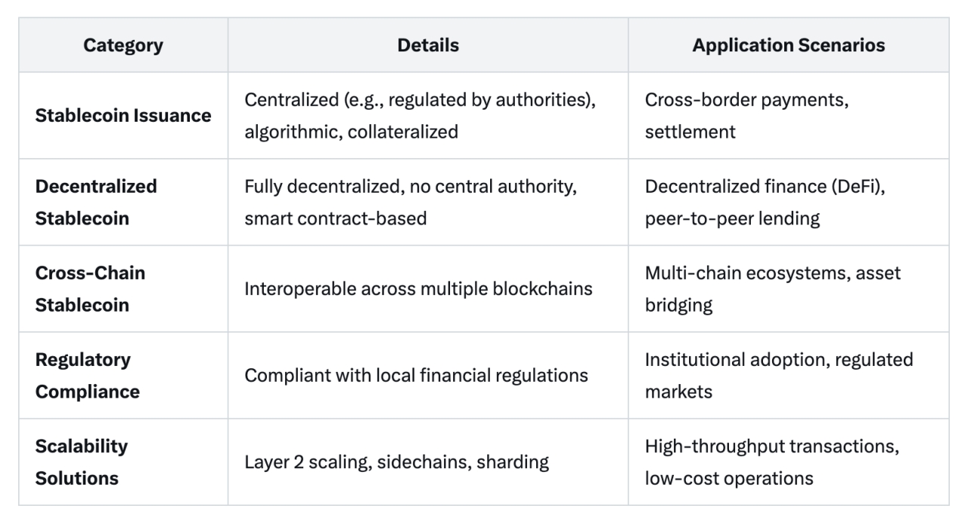Select 'Layer 2 scaling, sidechains, sharding' cell

396,462
